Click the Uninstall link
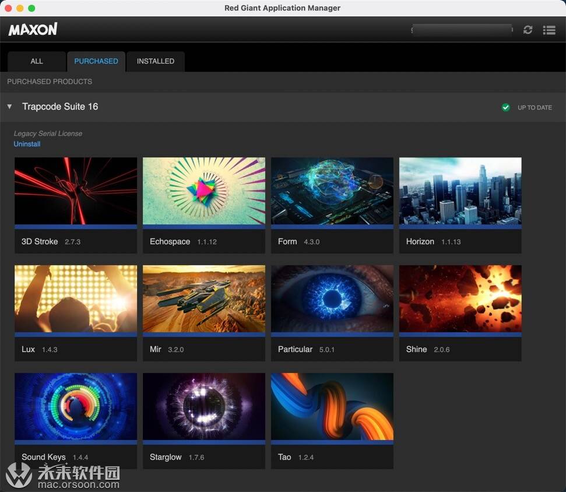This screenshot has width=566, height=492. (27, 144)
